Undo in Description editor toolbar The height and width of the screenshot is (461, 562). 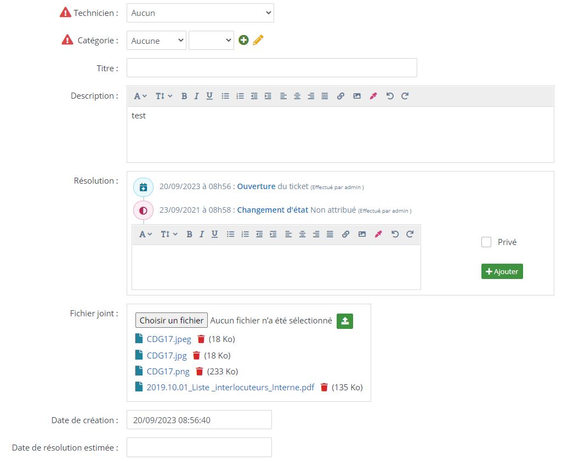[x=390, y=96]
